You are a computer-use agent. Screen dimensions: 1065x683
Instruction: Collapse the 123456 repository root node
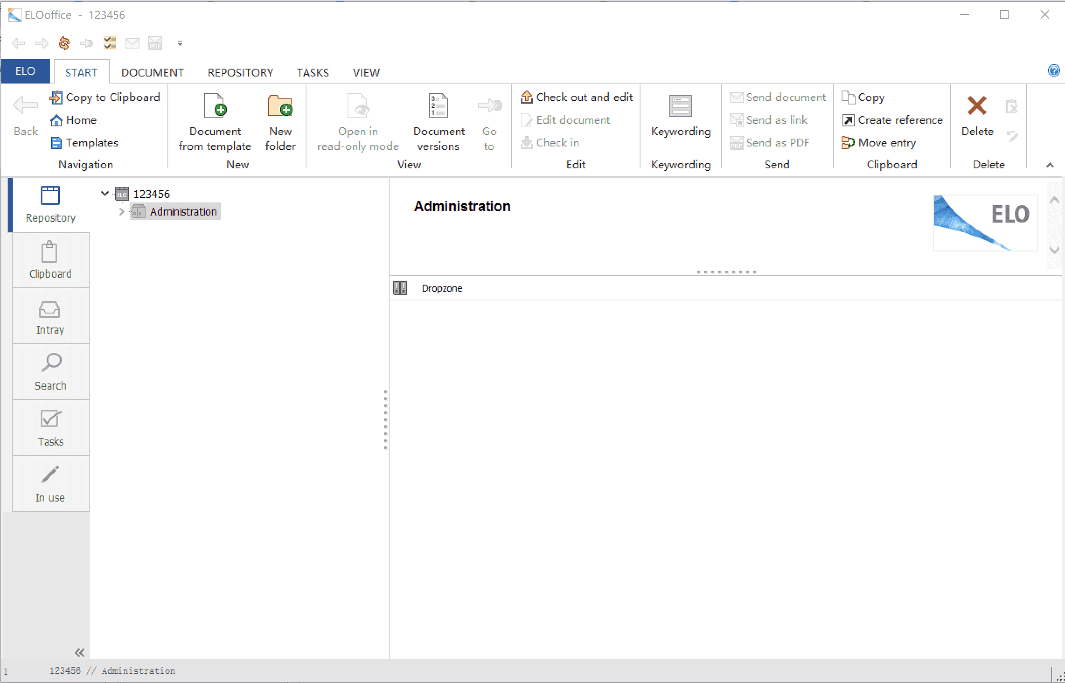click(104, 193)
